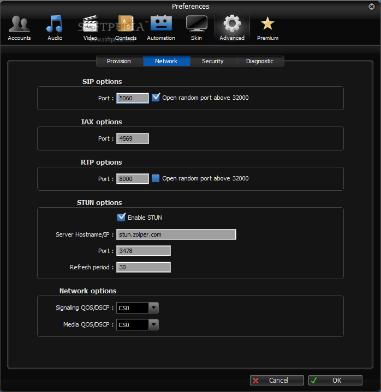The height and width of the screenshot is (392, 381).
Task: Open the Premium star icon
Action: pos(267,27)
